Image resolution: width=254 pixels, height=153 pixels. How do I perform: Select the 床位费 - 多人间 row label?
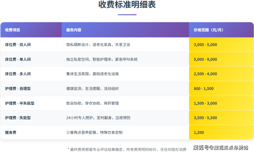(x=18, y=74)
